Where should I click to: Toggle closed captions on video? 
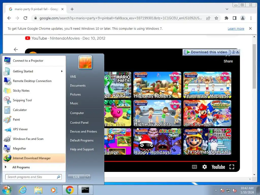point(194,167)
